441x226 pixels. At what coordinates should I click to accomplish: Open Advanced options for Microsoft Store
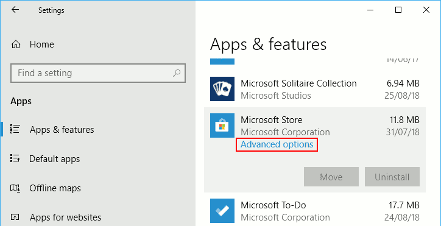[x=277, y=144]
